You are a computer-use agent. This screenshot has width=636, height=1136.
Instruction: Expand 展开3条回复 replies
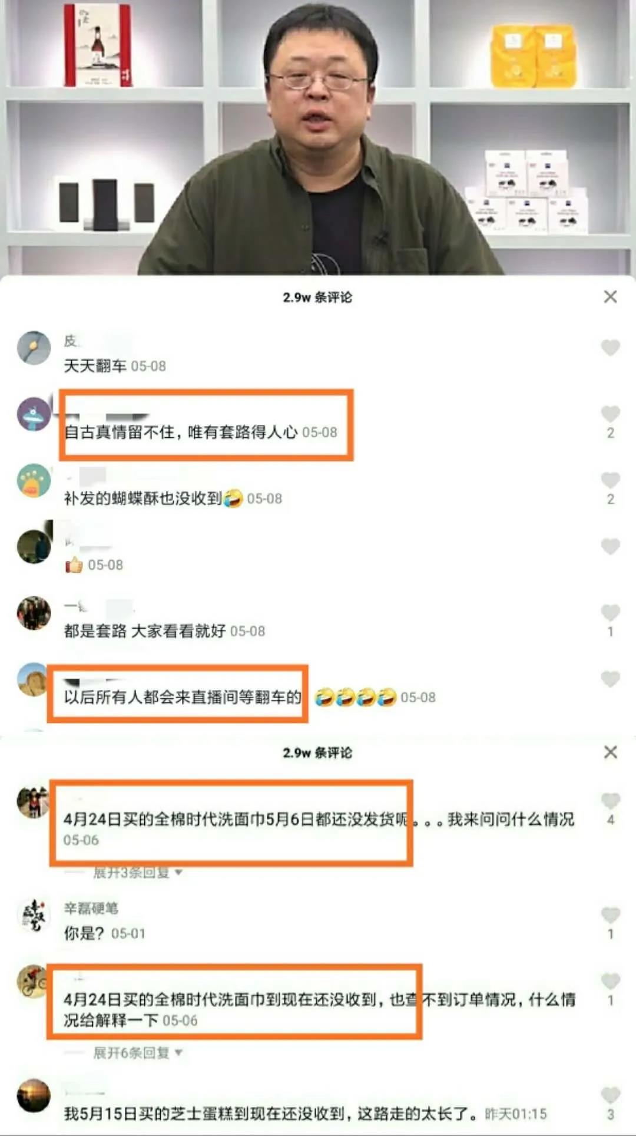(x=137, y=872)
